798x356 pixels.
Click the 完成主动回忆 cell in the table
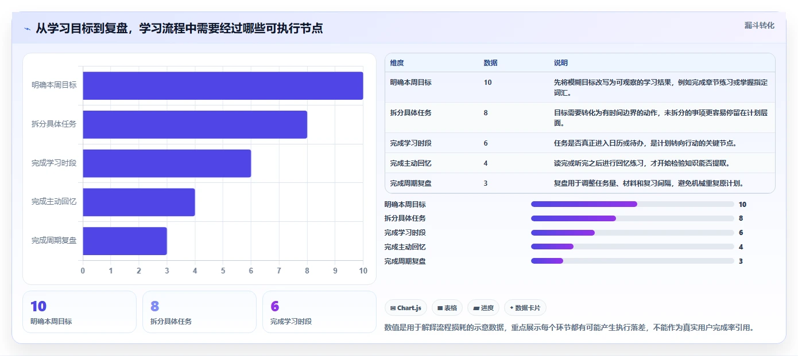pyautogui.click(x=410, y=163)
